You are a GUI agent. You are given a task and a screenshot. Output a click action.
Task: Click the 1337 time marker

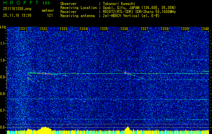144,29
